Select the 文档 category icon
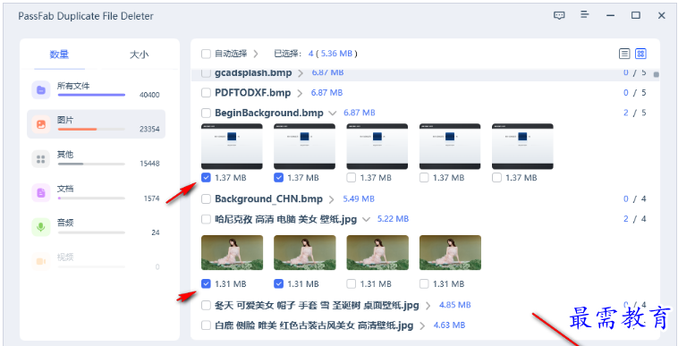 click(41, 192)
